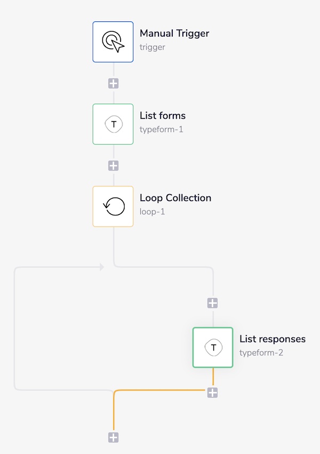Click the loop-back arrowhead on the connector
The width and height of the screenshot is (320, 454).
pos(101,267)
